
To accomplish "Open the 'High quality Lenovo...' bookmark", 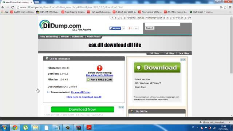I will [99, 12].
